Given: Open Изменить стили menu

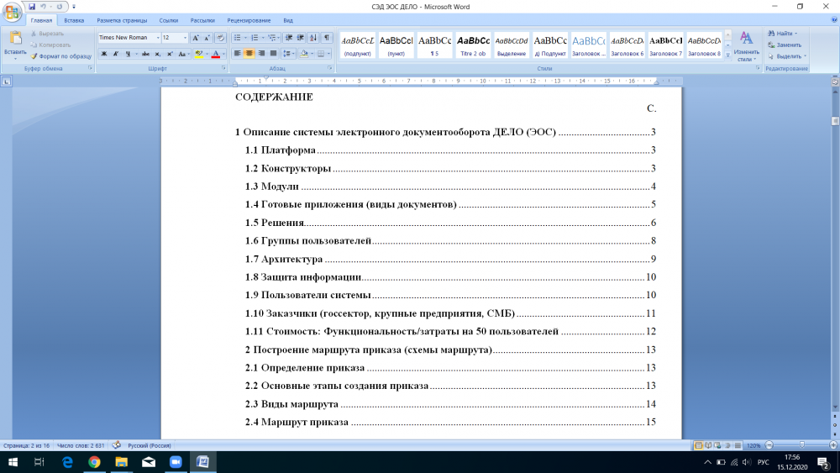Looking at the screenshot, I should coord(746,46).
